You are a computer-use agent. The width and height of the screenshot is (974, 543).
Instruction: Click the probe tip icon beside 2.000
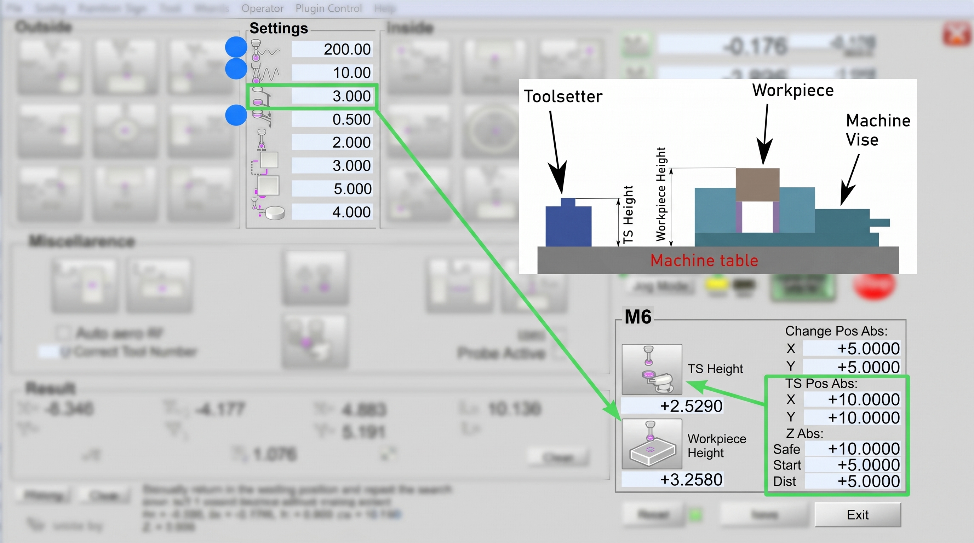click(262, 140)
